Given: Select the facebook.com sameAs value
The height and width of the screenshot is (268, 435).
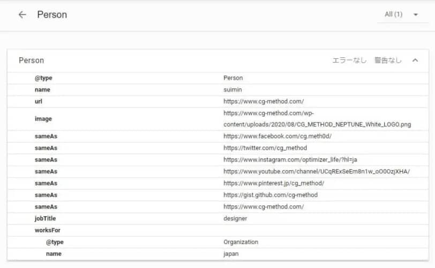Looking at the screenshot, I should pos(277,136).
